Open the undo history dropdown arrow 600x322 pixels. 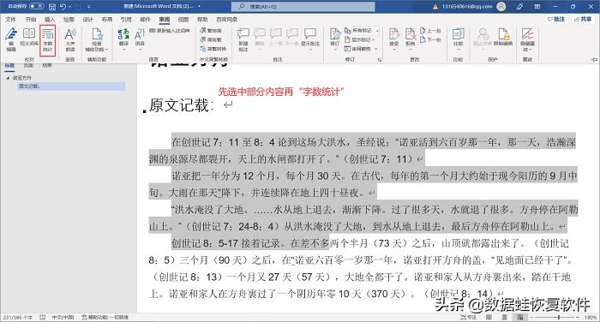click(70, 7)
